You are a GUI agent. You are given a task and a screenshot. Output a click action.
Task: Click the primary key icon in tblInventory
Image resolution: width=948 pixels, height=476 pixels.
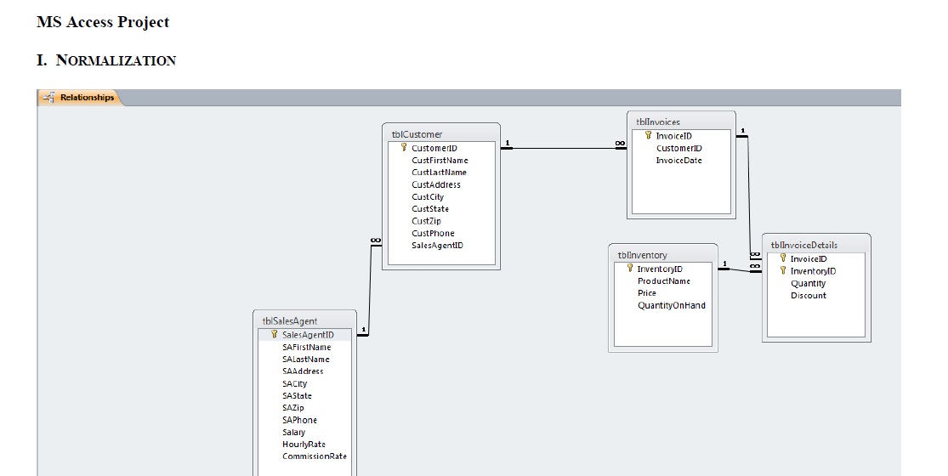[x=630, y=269]
